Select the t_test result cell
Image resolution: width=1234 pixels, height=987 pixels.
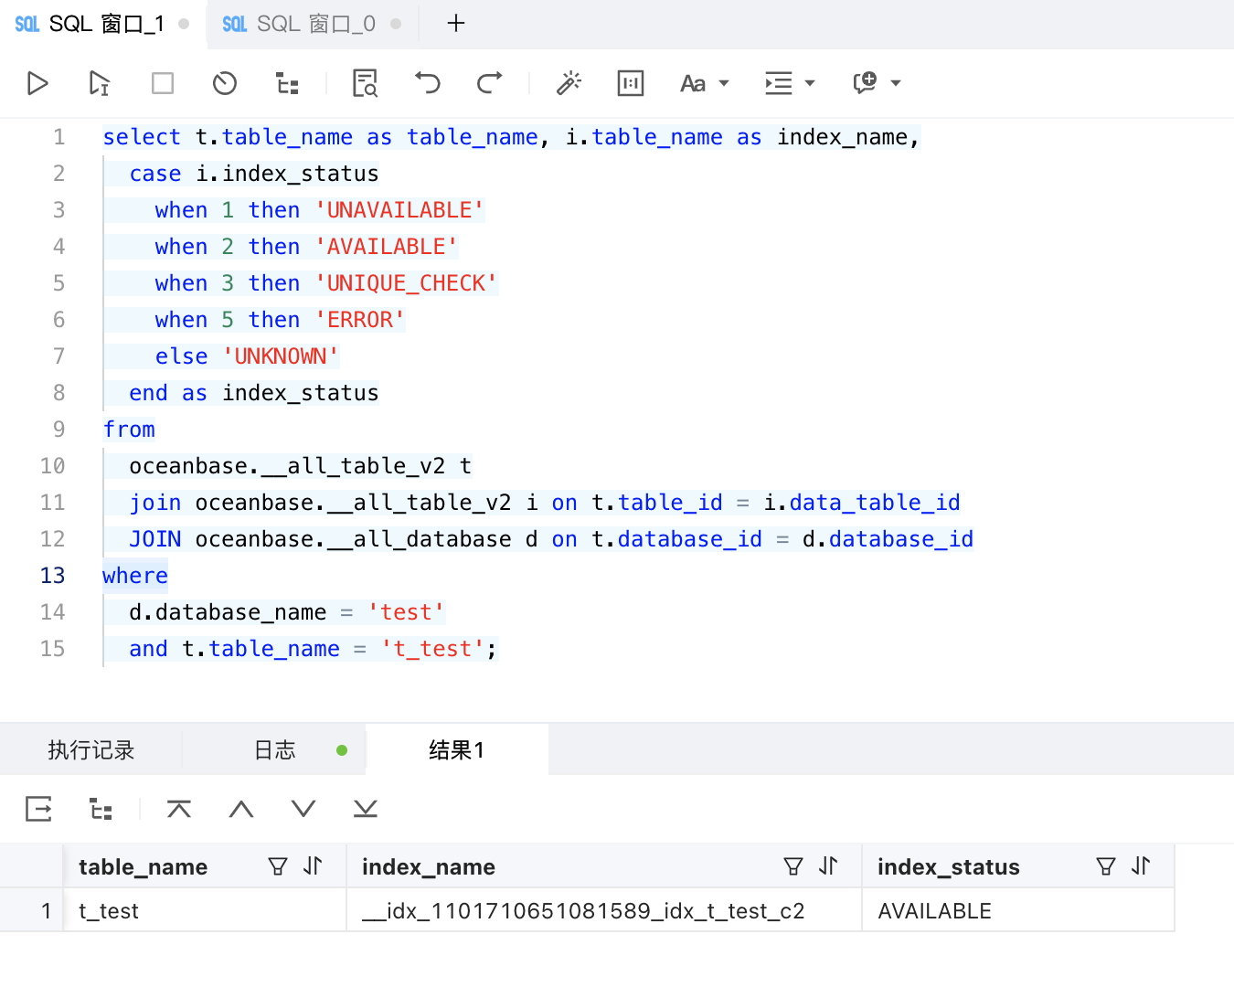pyautogui.click(x=205, y=911)
